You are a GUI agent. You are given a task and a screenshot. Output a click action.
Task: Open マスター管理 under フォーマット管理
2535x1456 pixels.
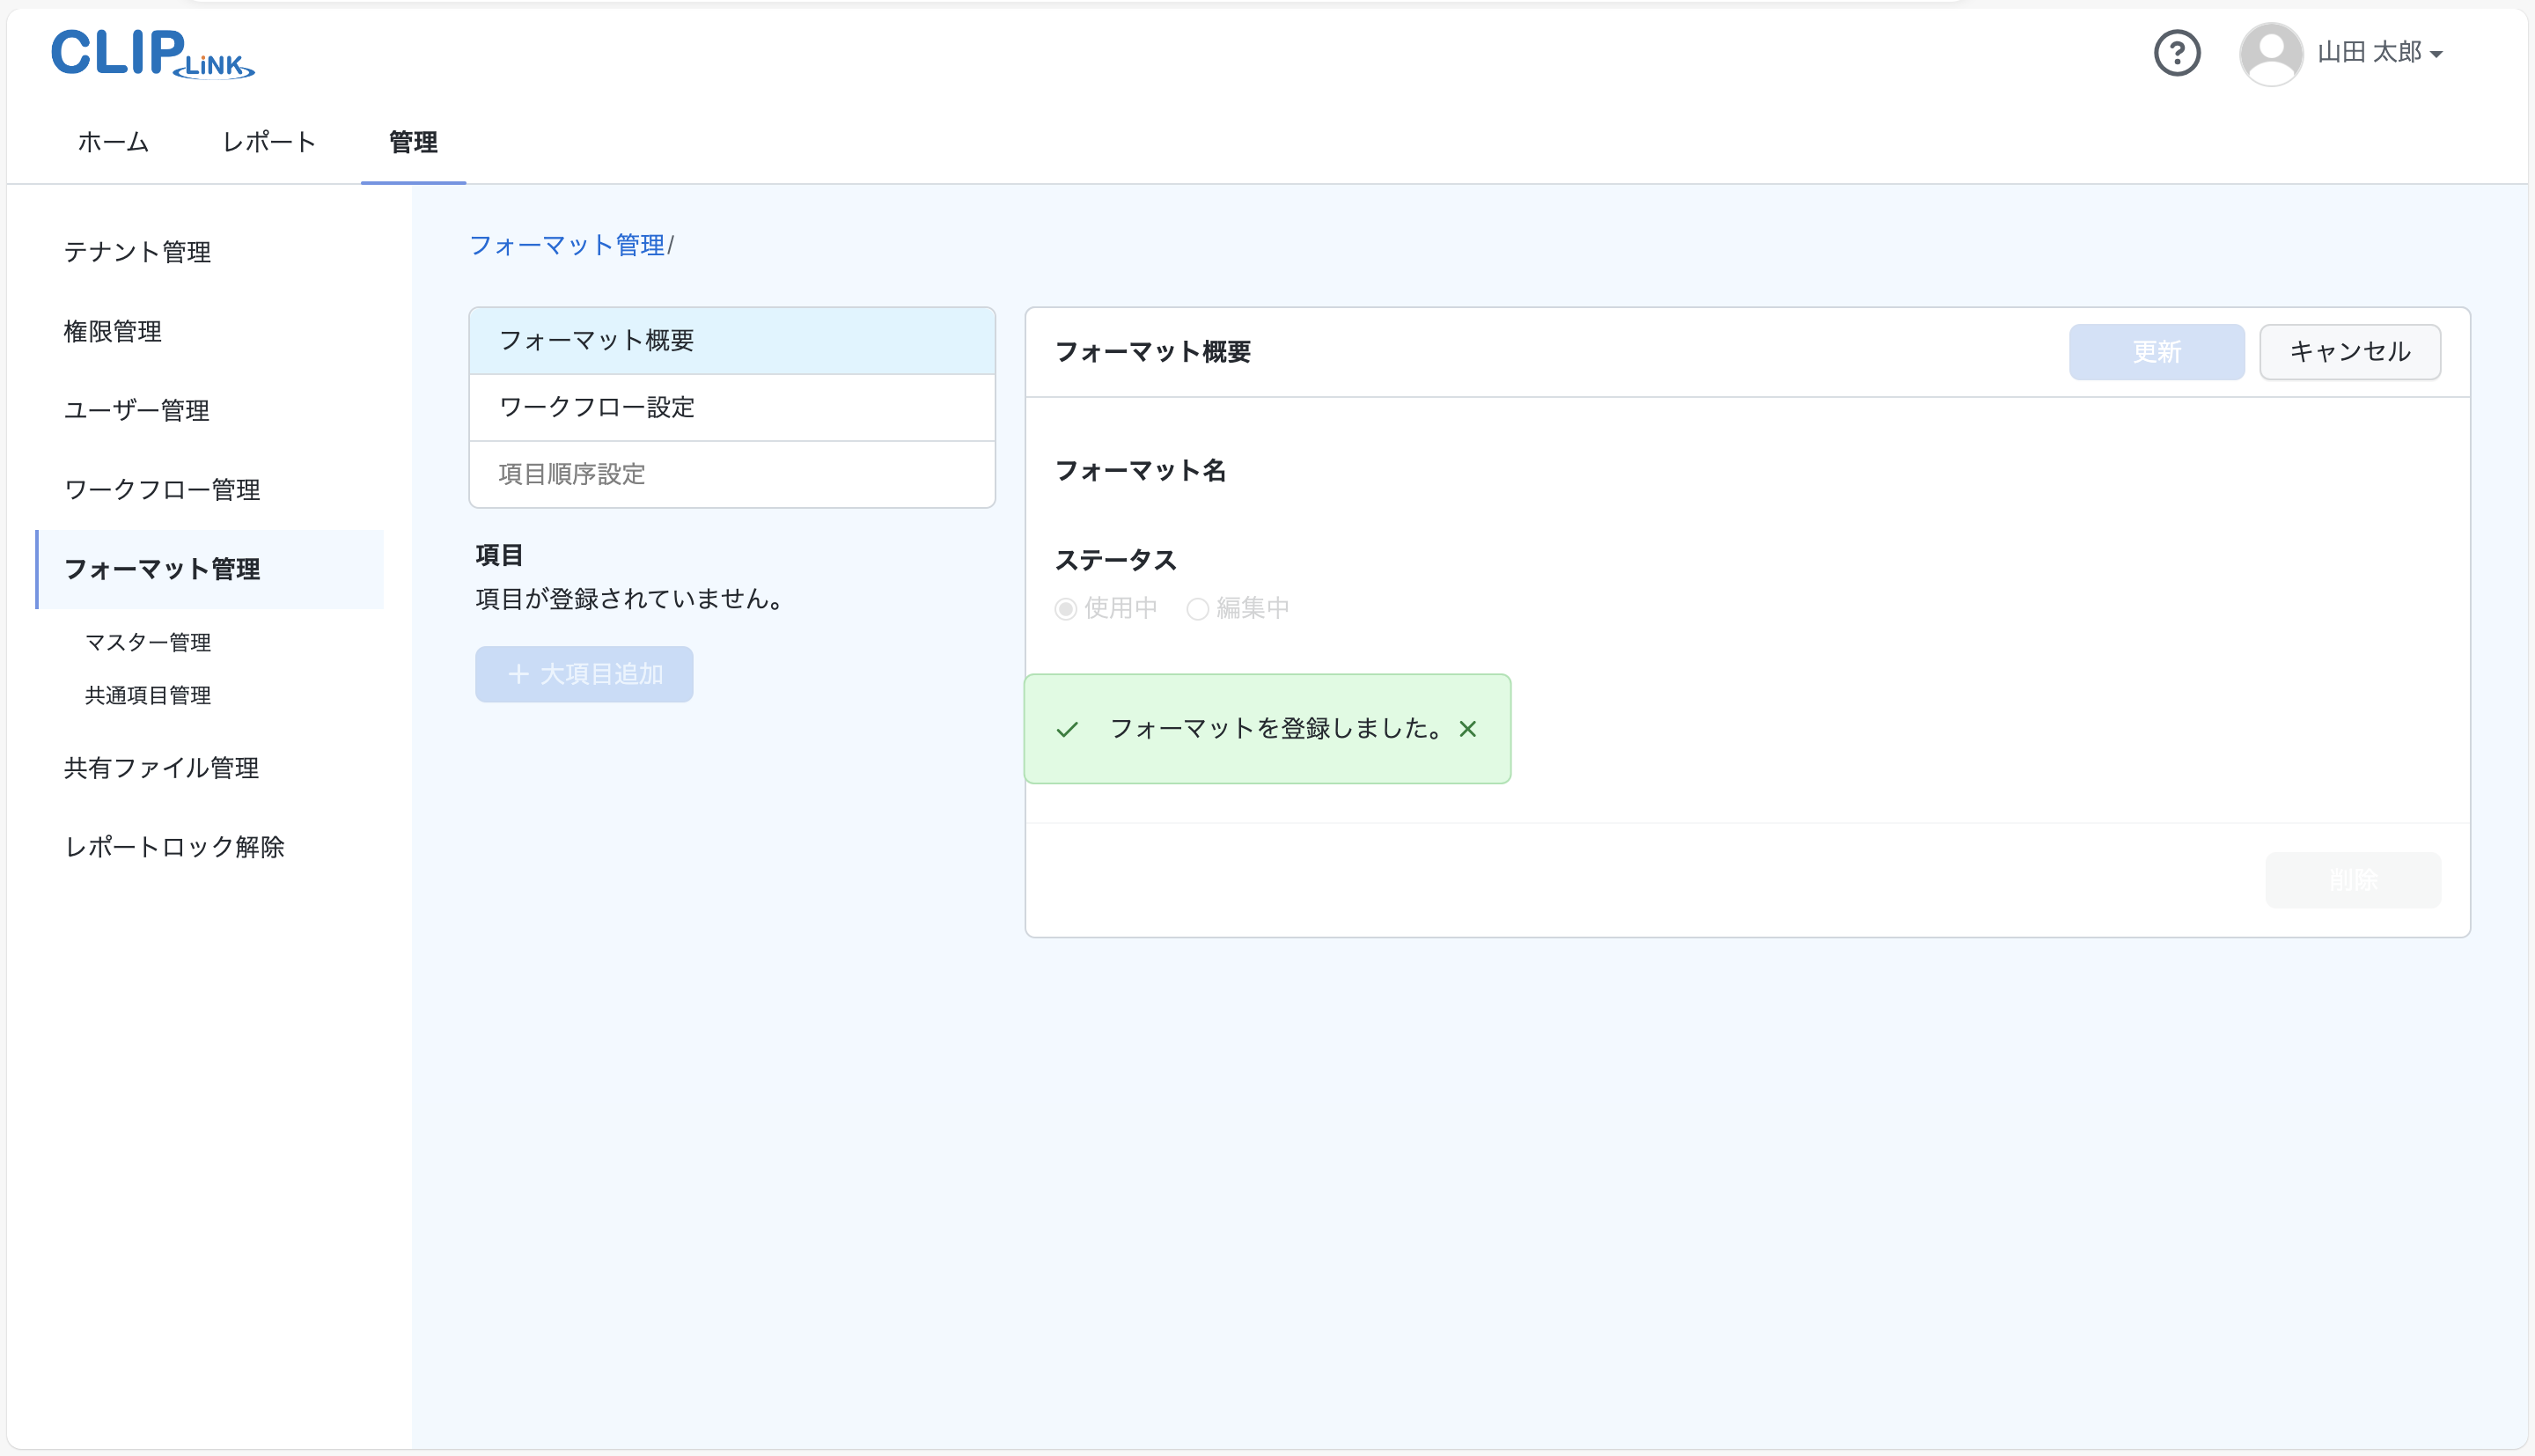click(x=148, y=642)
